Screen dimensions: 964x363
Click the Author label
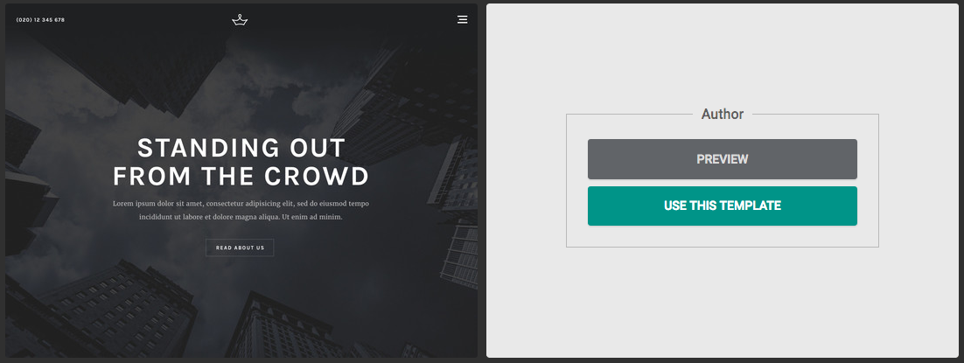click(723, 114)
